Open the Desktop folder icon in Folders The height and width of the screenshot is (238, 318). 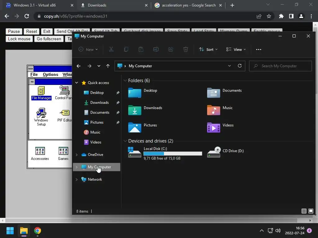pos(135,93)
